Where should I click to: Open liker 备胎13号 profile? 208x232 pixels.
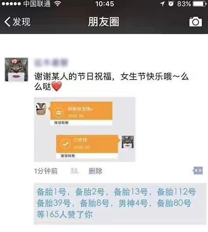click(x=131, y=192)
